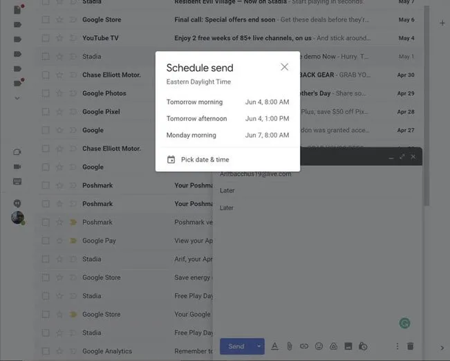450x361 pixels.
Task: Star the Google Photos email
Action: pyautogui.click(x=59, y=93)
